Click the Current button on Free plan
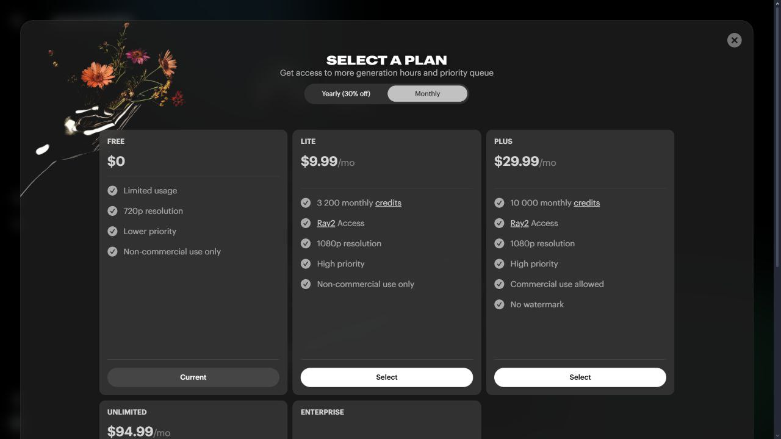The image size is (781, 439). click(193, 377)
